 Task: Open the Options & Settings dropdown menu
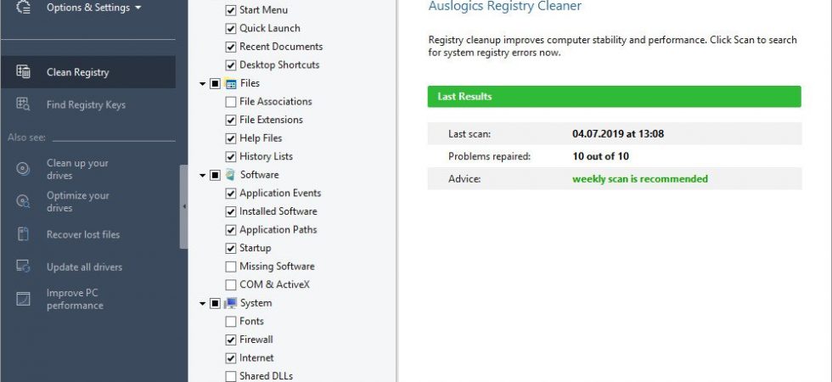tap(94, 8)
